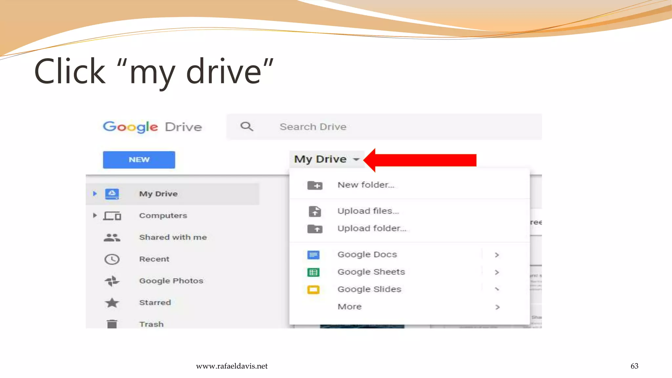Click the search magnifier icon
Screen dimensions: 672x378
pyautogui.click(x=247, y=127)
